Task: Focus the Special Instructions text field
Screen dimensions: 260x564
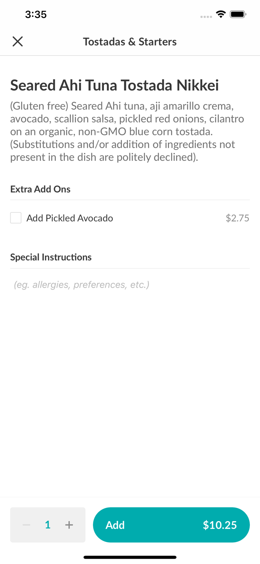Action: coord(130,285)
